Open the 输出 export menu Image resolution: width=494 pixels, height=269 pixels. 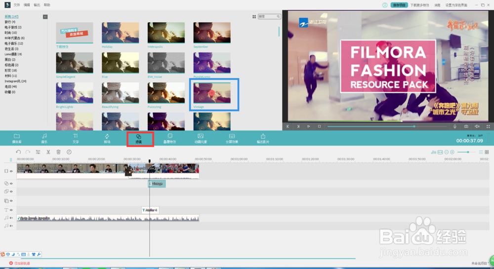pyautogui.click(x=37, y=5)
